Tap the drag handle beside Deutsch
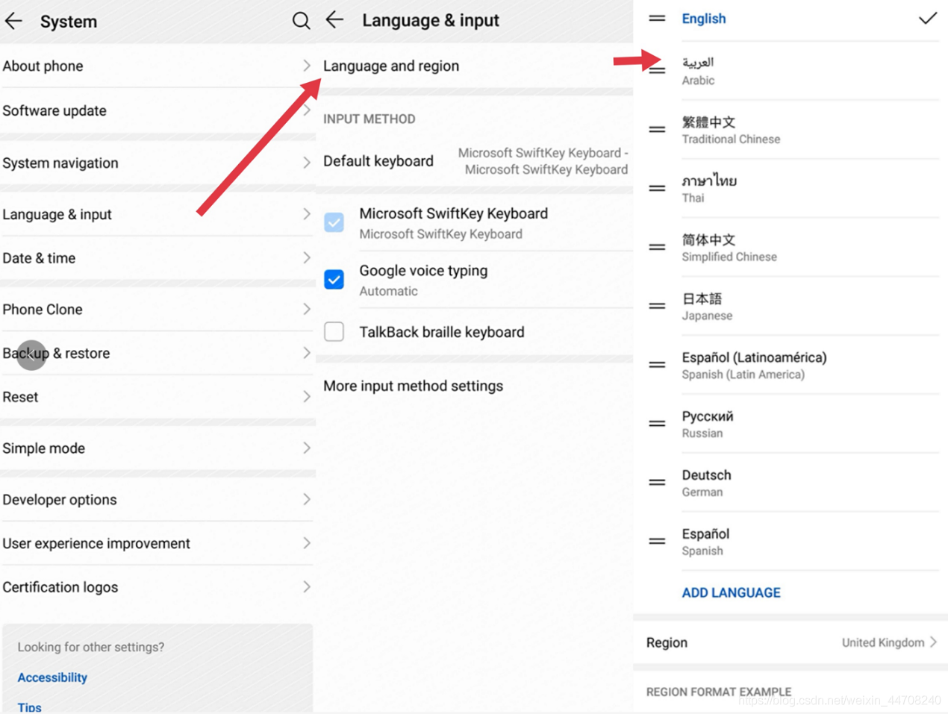Viewport: 948px width, 714px height. point(657,483)
